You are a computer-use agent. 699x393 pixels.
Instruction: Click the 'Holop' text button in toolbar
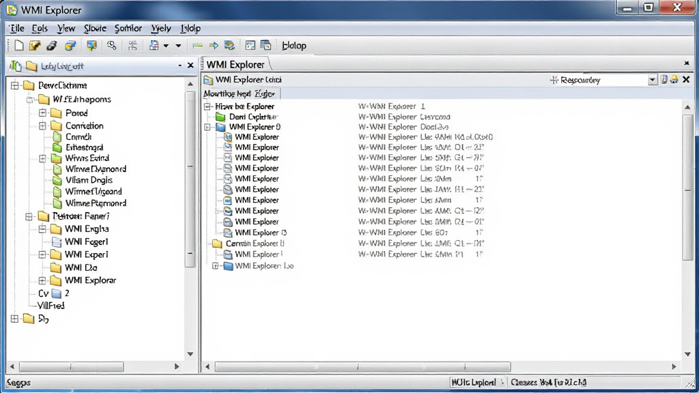point(294,46)
